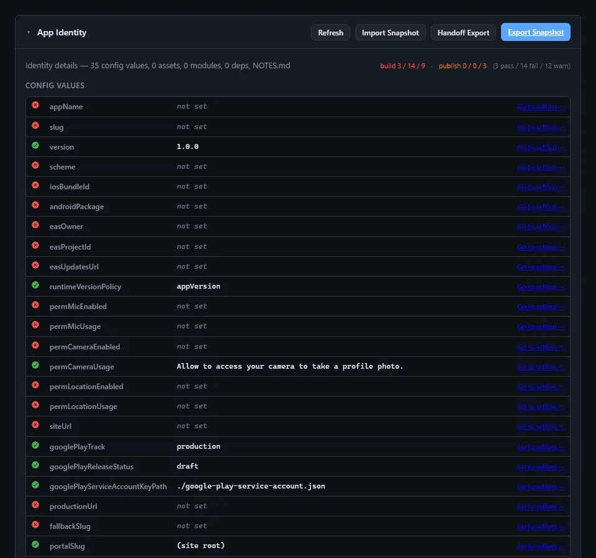
Task: Click the red fail icon for androidPackage
Action: point(35,205)
